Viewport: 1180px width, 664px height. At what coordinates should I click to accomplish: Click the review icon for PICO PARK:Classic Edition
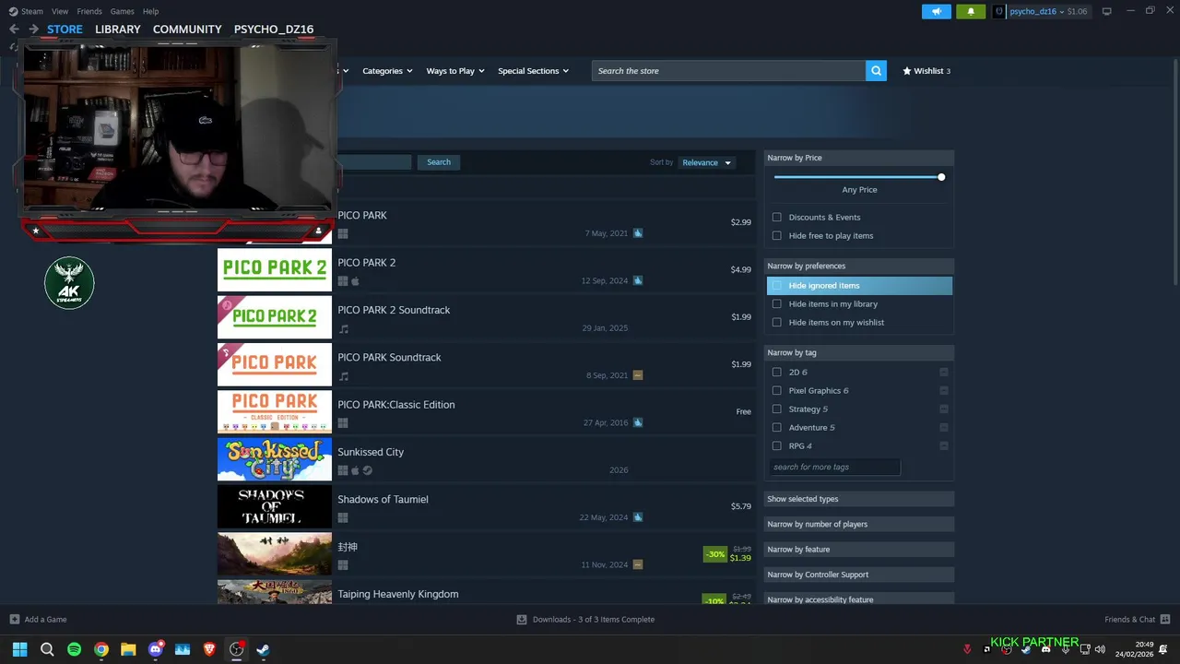coord(638,422)
